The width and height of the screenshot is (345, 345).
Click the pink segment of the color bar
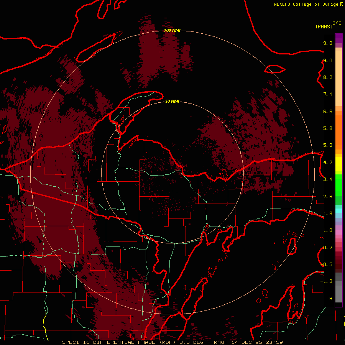pos(338,232)
